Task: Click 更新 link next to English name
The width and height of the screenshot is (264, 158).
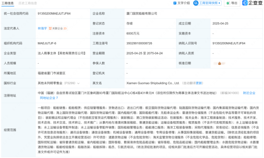Action: (x=199, y=83)
